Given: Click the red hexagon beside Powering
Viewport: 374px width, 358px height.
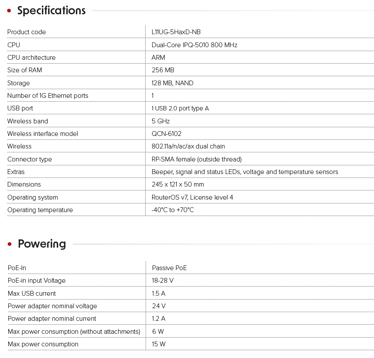Looking at the screenshot, I should coord(10,244).
